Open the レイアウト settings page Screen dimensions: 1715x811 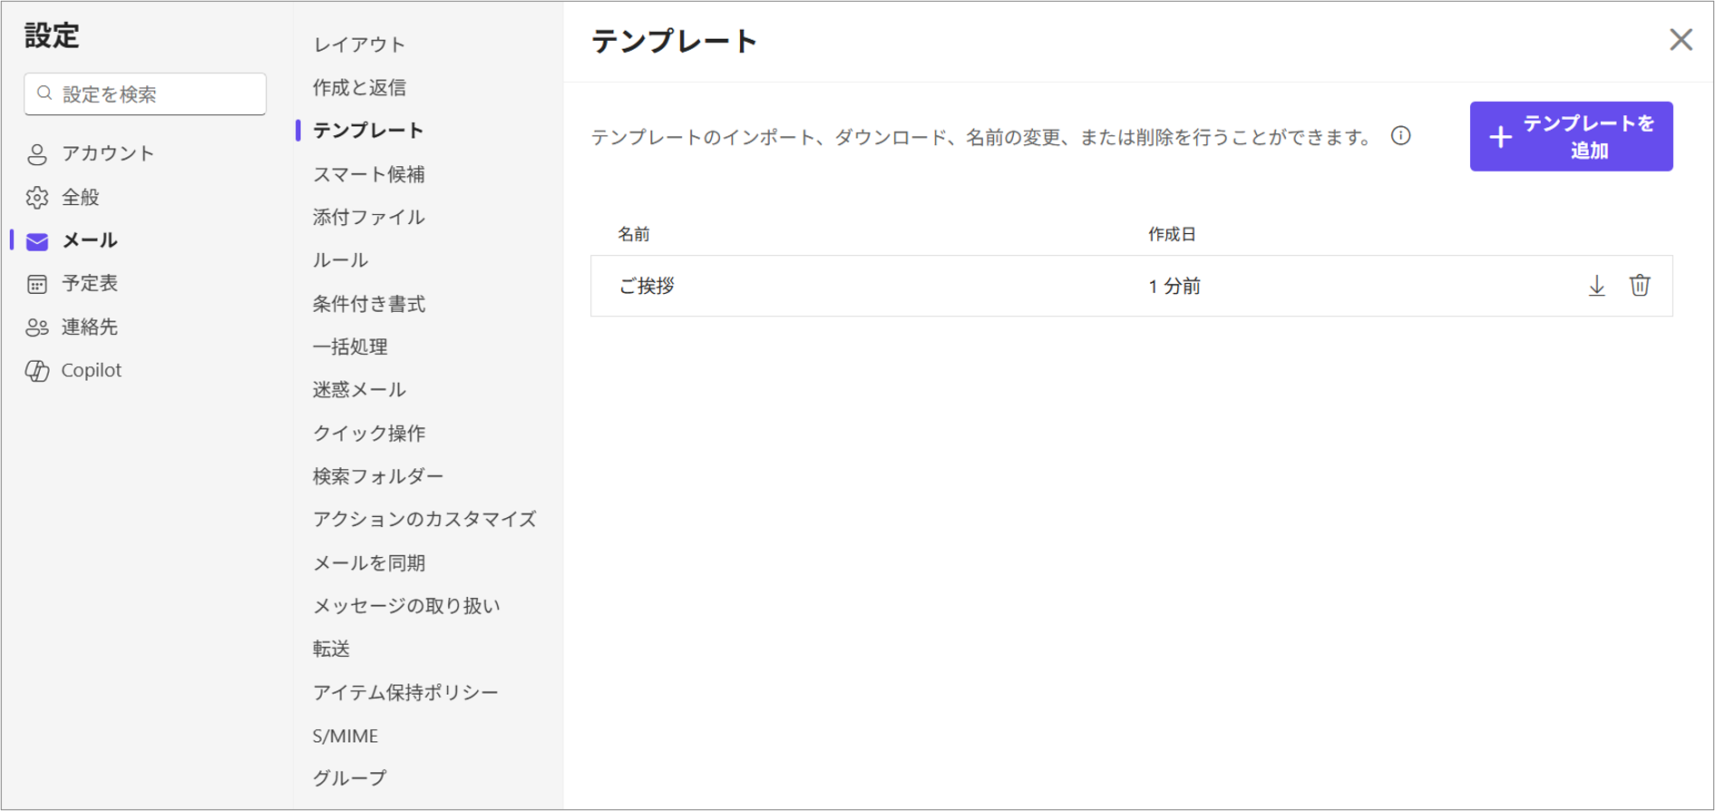[x=359, y=44]
